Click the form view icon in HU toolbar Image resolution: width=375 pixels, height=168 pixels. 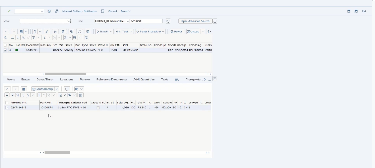pyautogui.click(x=23, y=89)
